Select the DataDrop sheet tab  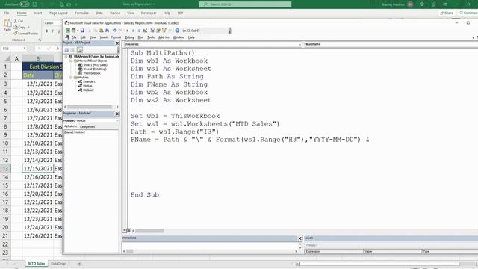tap(58, 264)
